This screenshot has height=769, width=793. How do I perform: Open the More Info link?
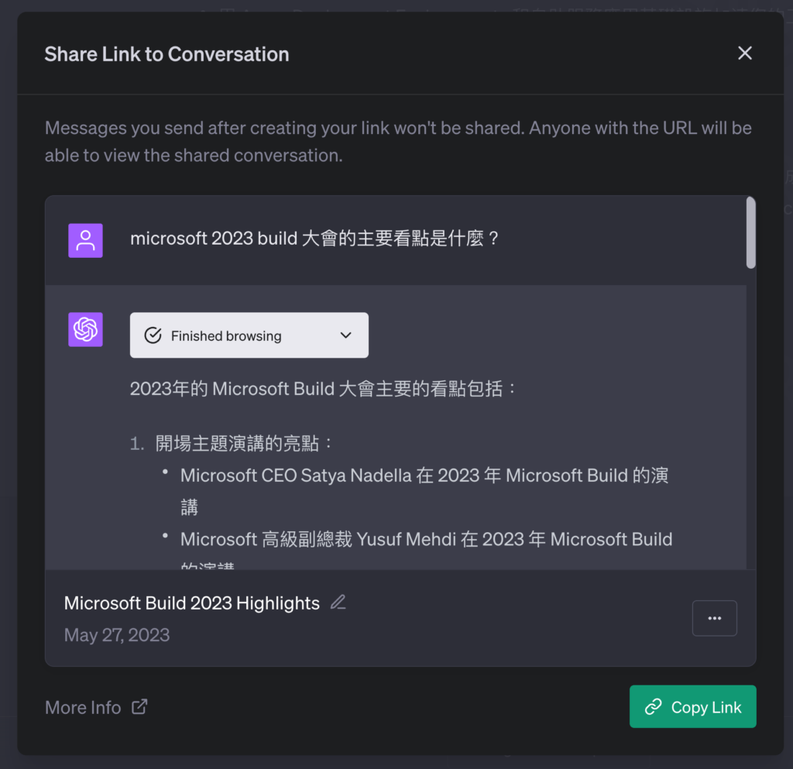coord(96,707)
